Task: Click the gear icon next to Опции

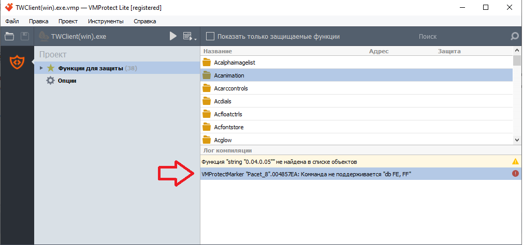Action: click(x=50, y=81)
